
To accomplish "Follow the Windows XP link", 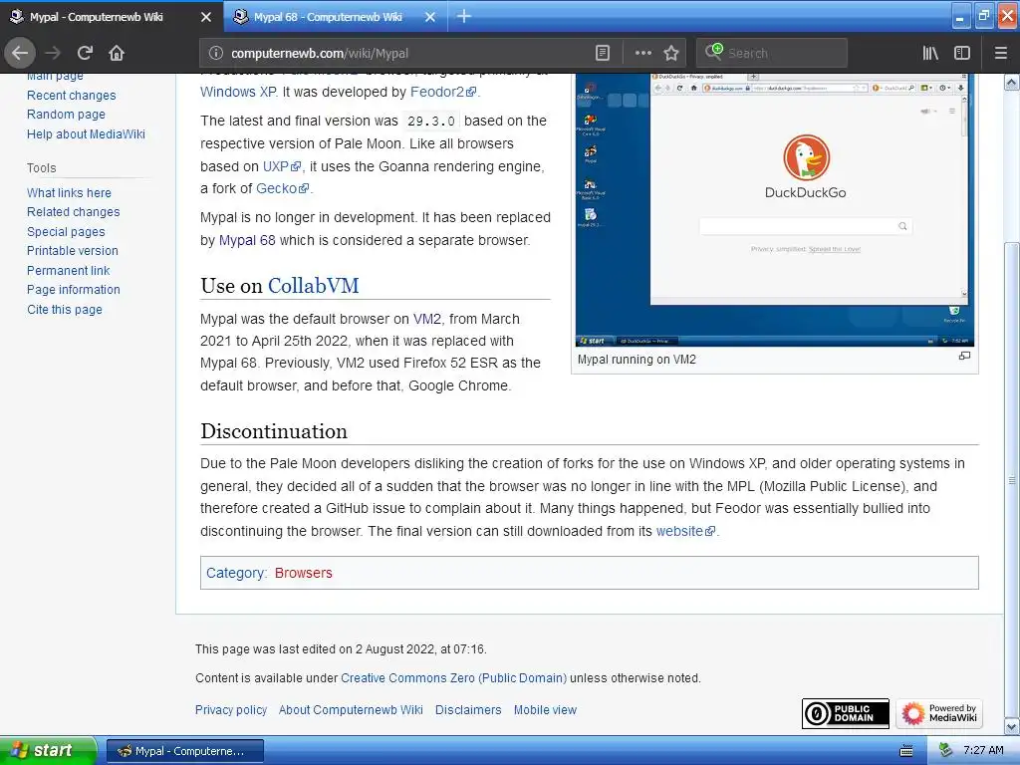I will coord(238,92).
